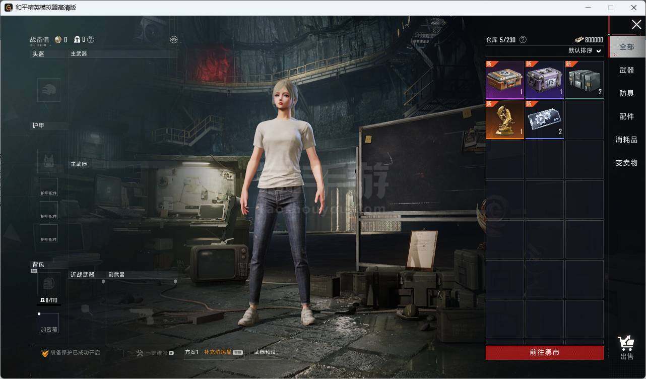Viewport: 646px width, 379px height.
Task: Expand the 默认排序 sort dropdown
Action: [x=585, y=51]
